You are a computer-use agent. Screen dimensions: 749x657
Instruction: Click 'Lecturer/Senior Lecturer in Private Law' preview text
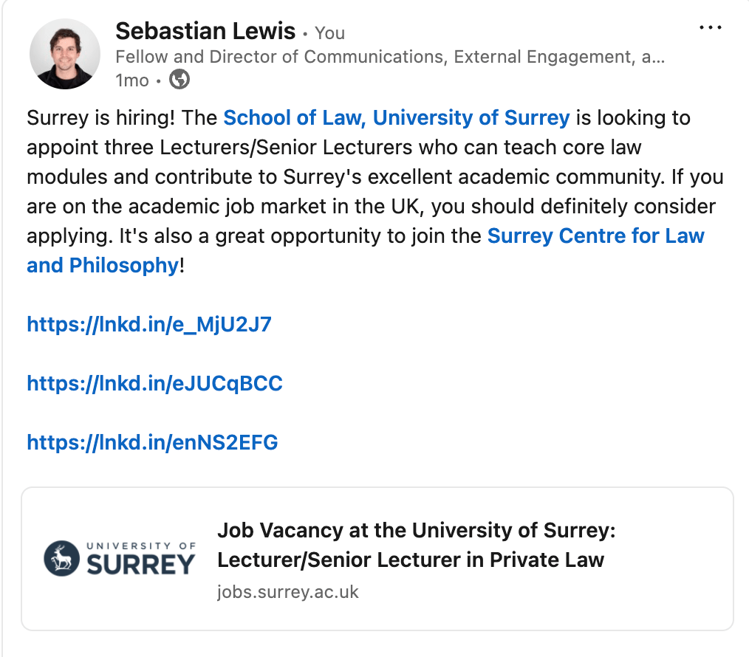410,560
